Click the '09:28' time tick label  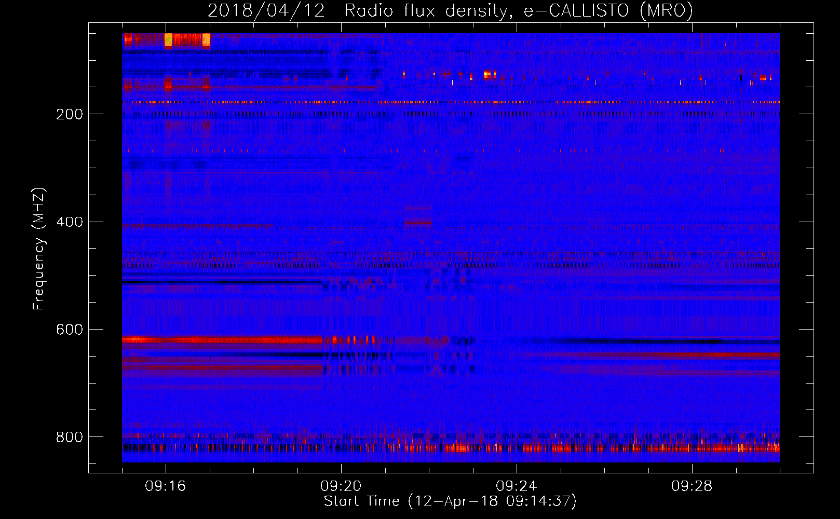pyautogui.click(x=692, y=486)
